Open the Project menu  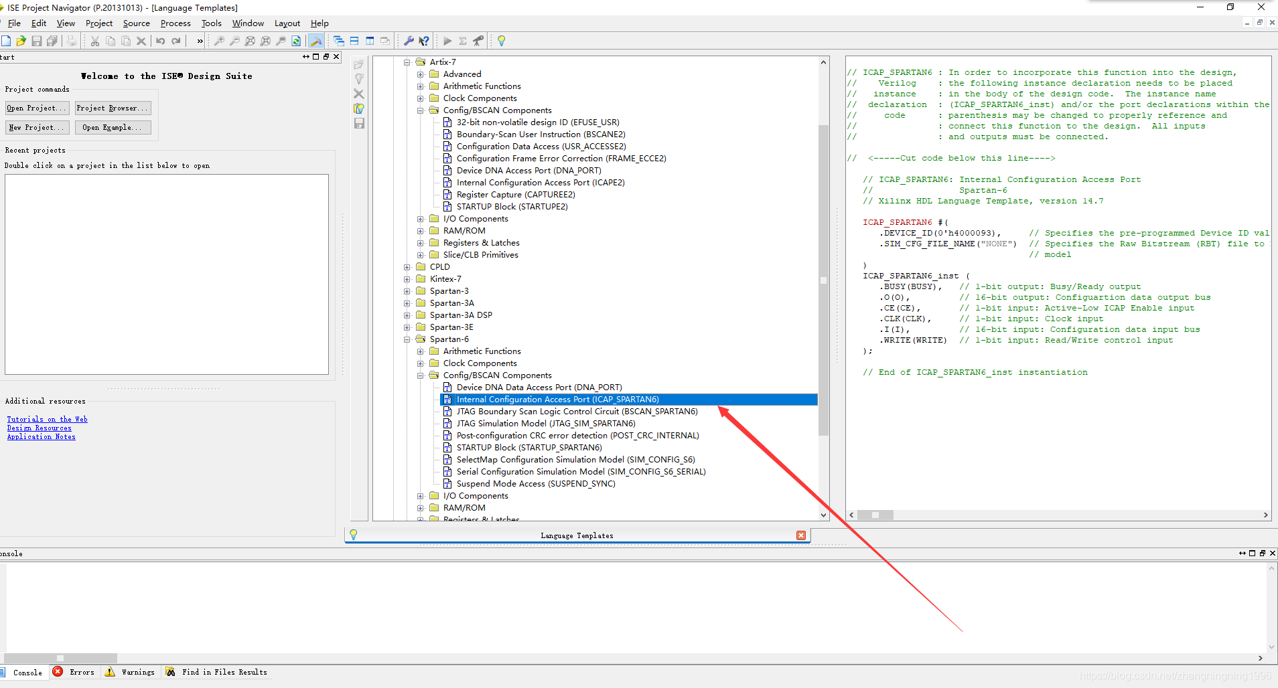point(99,23)
